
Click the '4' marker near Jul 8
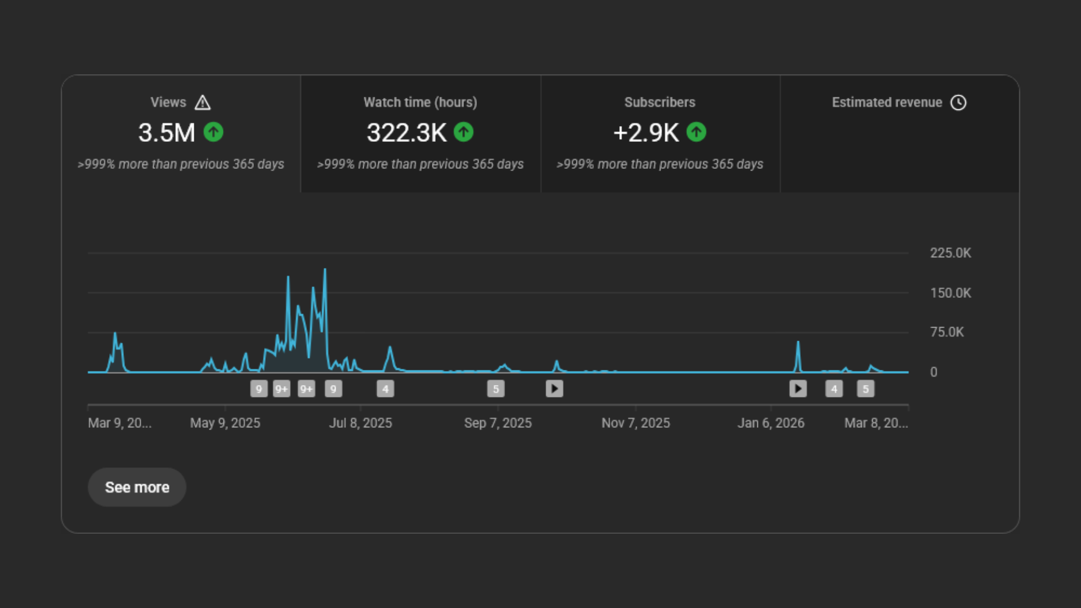(385, 388)
